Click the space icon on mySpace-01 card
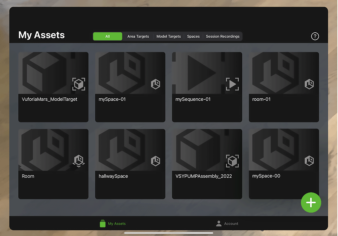 coord(155,84)
